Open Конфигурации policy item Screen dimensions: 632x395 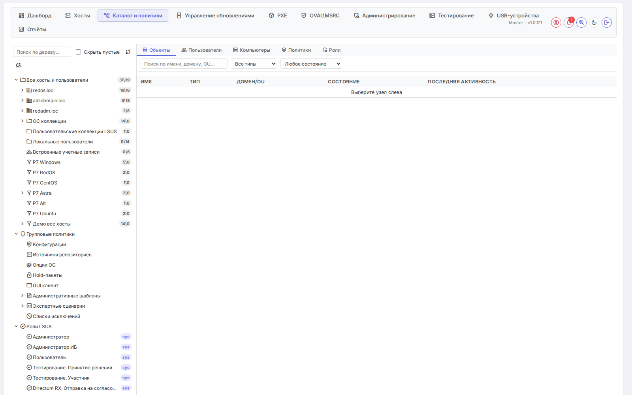coord(49,245)
